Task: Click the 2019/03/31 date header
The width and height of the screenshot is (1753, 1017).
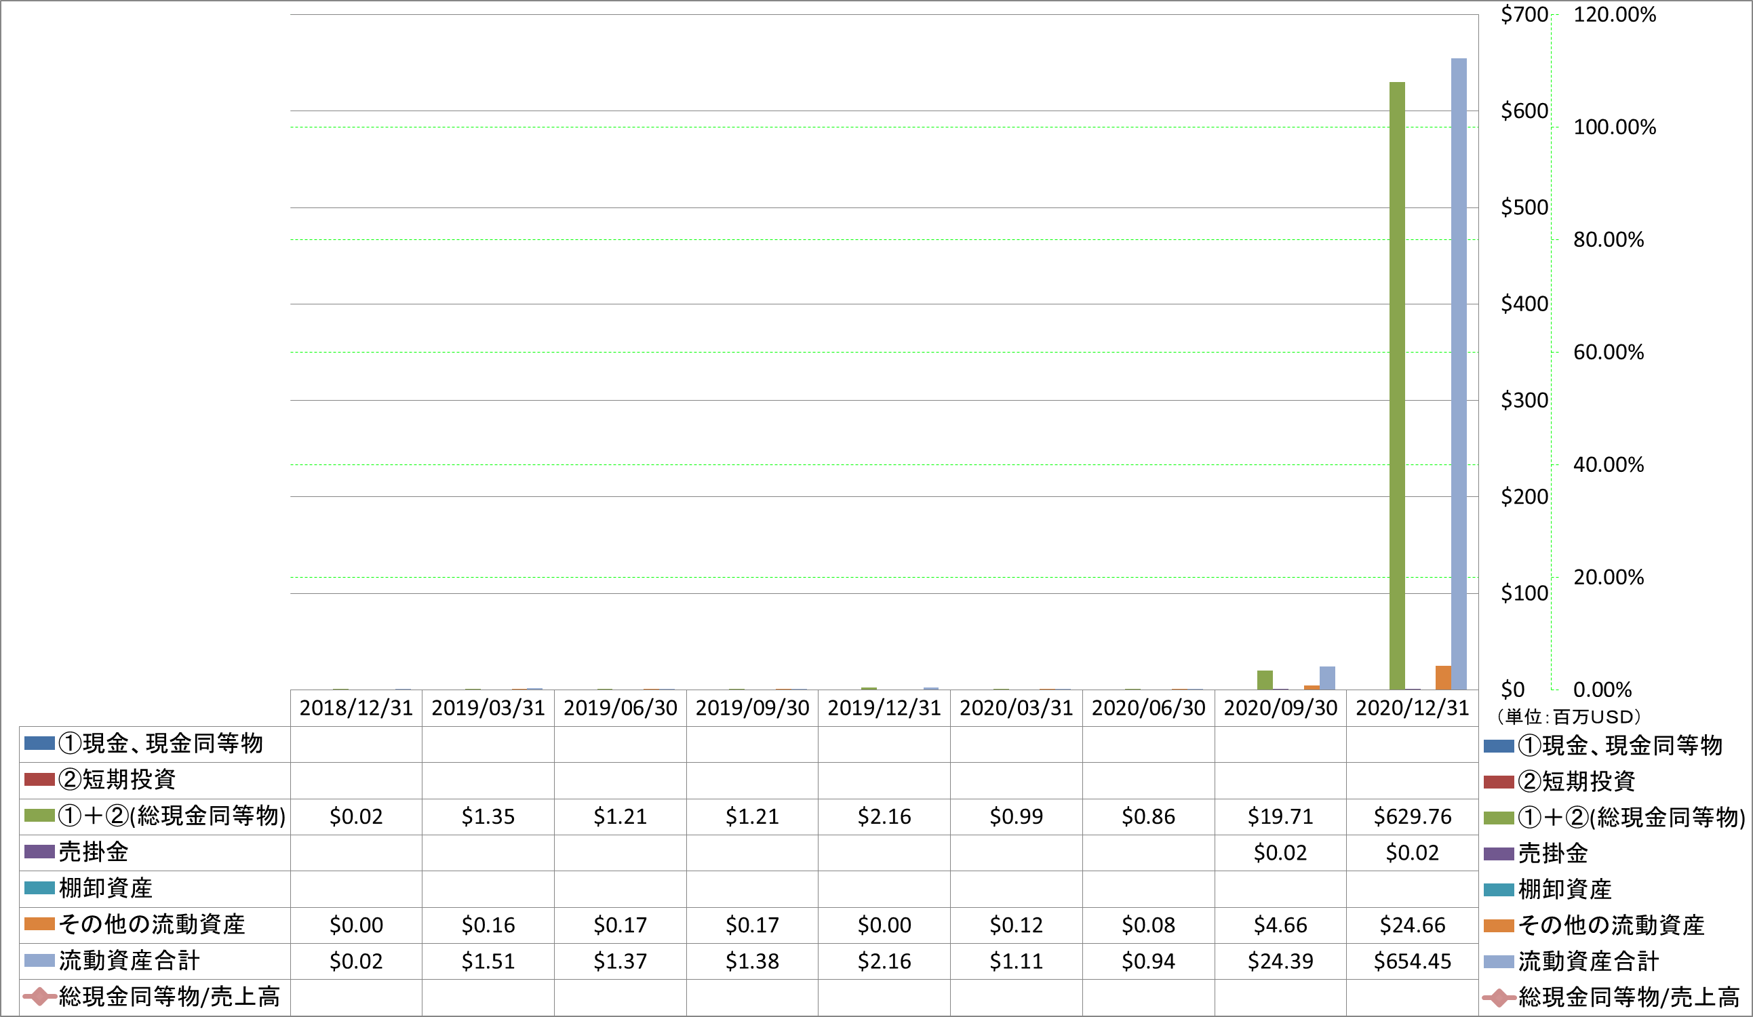Action: coord(488,708)
